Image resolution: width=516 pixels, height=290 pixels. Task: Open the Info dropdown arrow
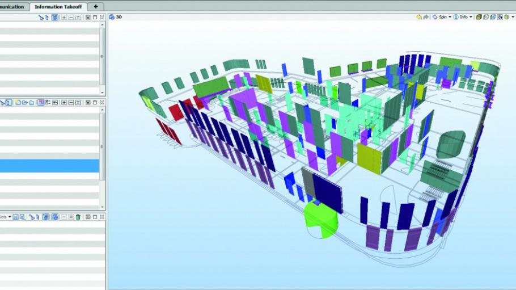[471, 17]
